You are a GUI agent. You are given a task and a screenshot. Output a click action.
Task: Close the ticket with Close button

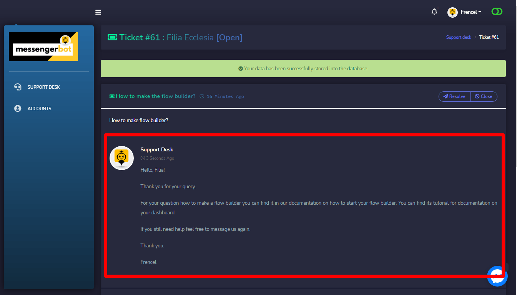point(484,96)
